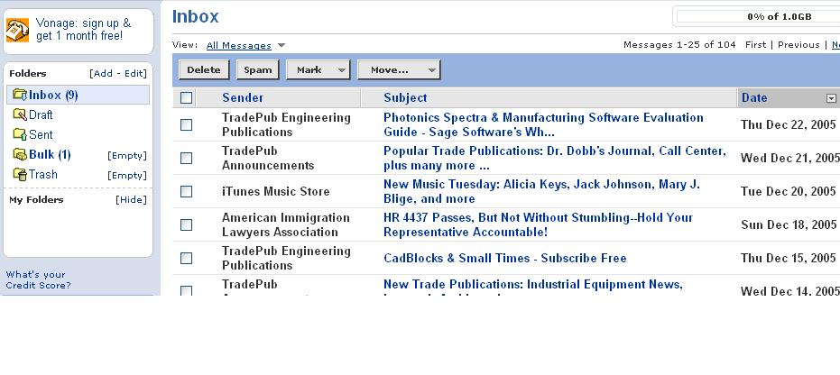Click the Vonage phone ad icon
The height and width of the screenshot is (375, 840).
[17, 30]
